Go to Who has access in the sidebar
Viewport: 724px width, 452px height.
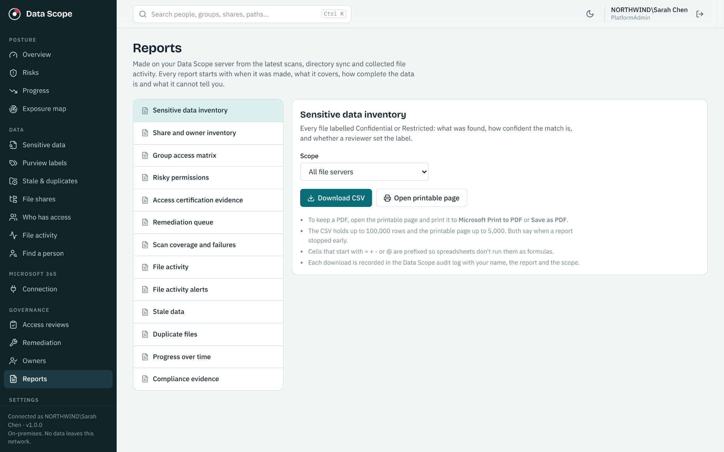(58, 217)
